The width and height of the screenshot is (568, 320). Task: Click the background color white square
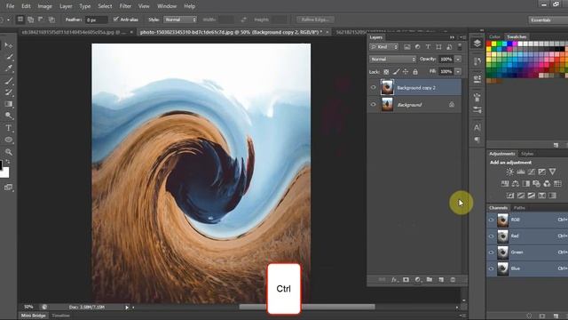point(5,173)
